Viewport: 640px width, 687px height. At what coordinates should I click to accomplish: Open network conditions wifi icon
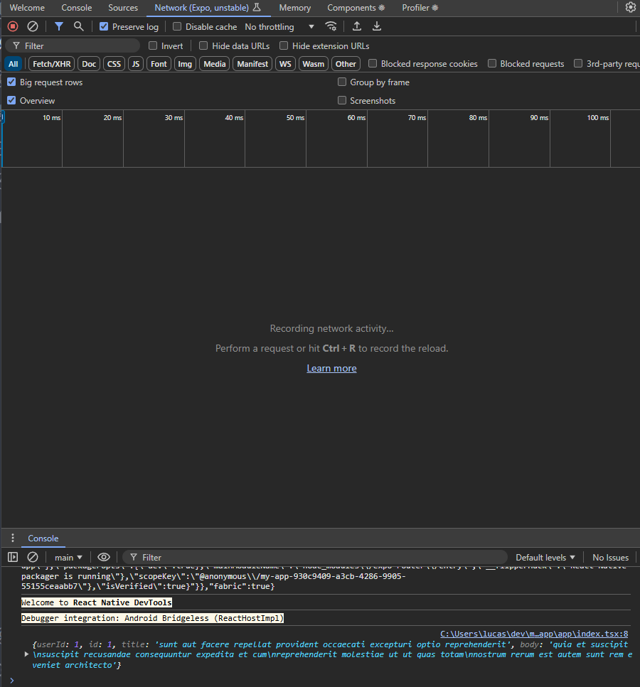331,26
